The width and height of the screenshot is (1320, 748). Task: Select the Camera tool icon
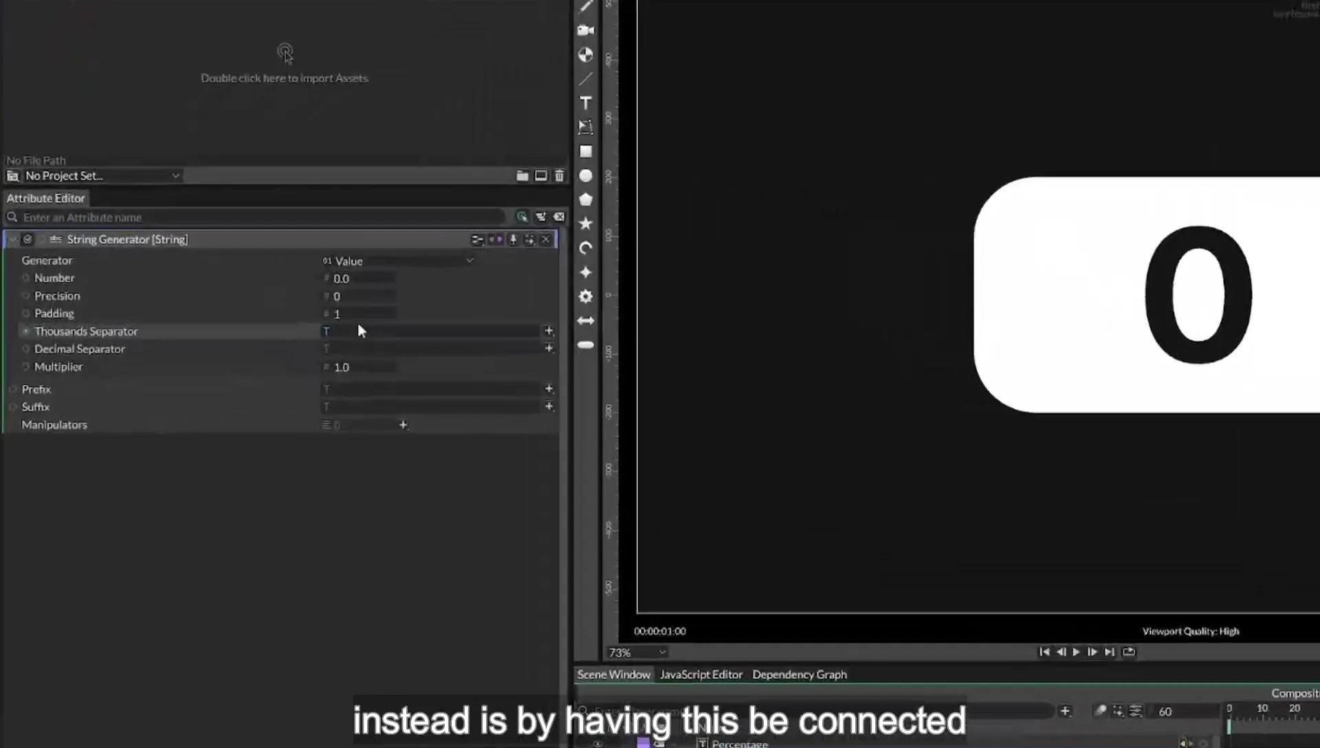click(x=586, y=30)
